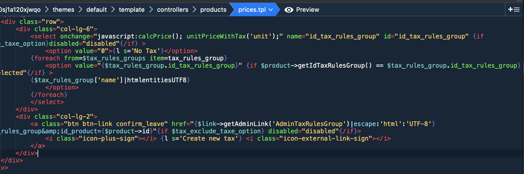This screenshot has height=174, width=524.
Task: Select the prices.tpl file tab
Action: [252, 10]
